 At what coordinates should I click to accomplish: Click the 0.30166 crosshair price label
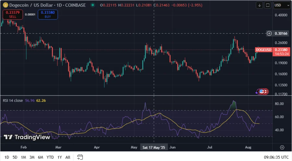pos(281,33)
